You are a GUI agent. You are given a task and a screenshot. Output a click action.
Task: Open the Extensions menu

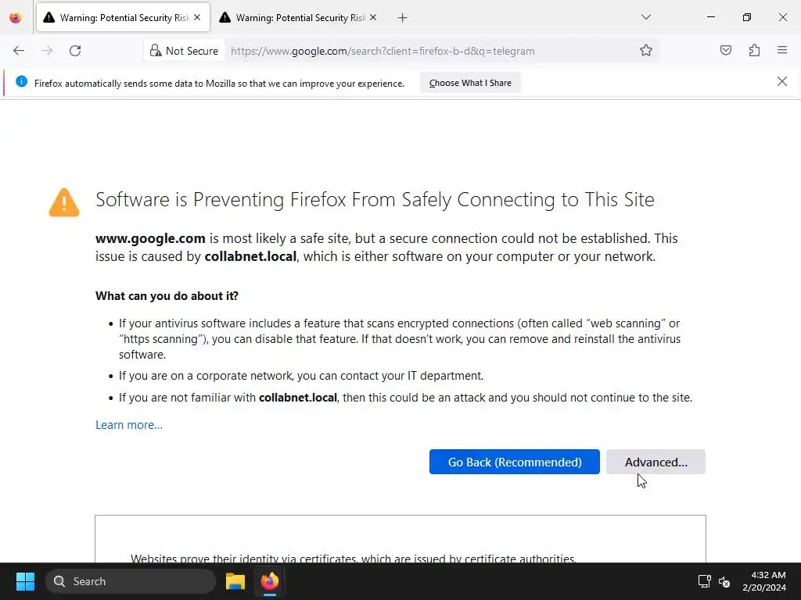point(754,51)
